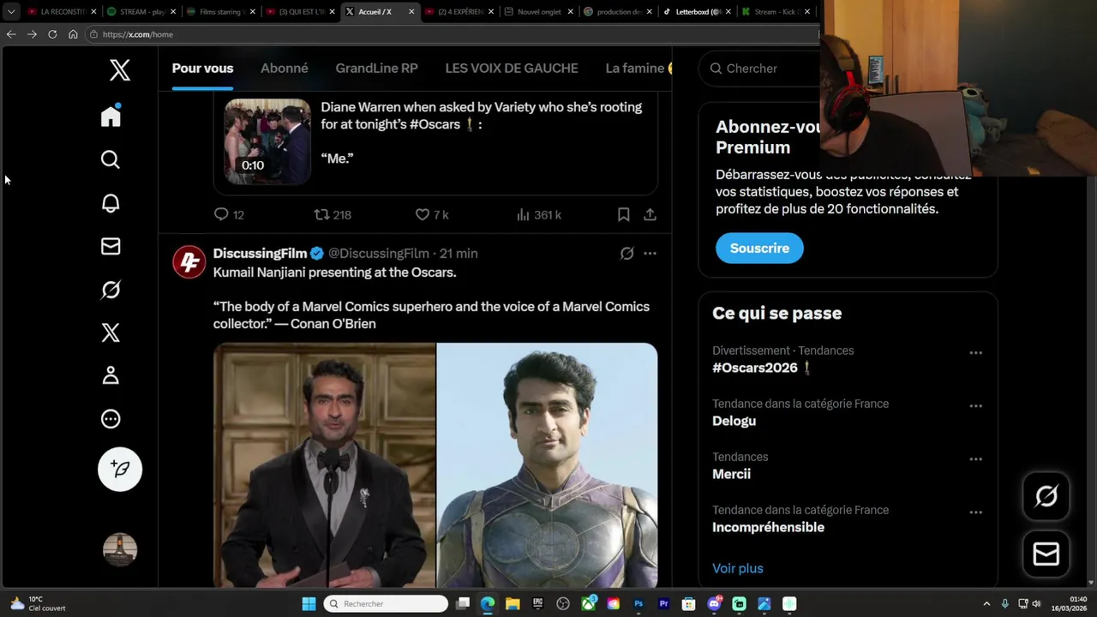View stats of Diane Warren post (361 k)
This screenshot has width=1097, height=617.
click(539, 214)
